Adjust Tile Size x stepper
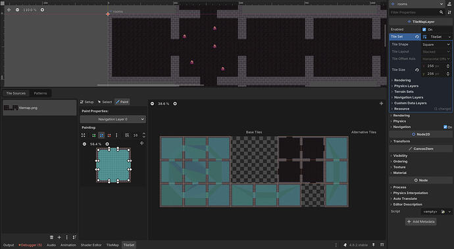The width and height of the screenshot is (454, 249). point(448,66)
